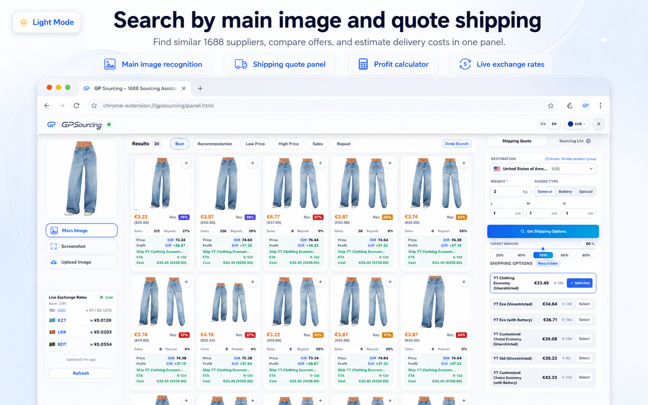Click the Recalculate shipping options button
Screen dimensions: 648x405
pos(548,263)
